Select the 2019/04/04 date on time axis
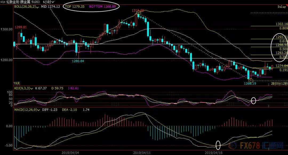This screenshot has height=155, width=288. tap(70, 153)
